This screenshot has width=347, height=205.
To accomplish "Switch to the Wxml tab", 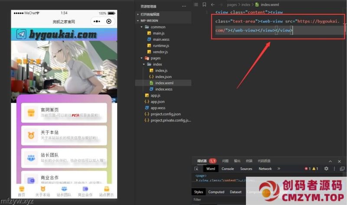I will [210, 169].
